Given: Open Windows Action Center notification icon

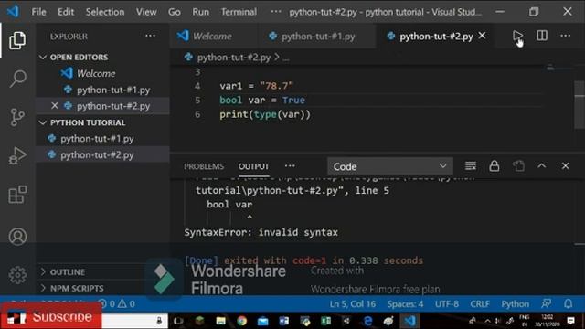Looking at the screenshot, I should pyautogui.click(x=570, y=321).
